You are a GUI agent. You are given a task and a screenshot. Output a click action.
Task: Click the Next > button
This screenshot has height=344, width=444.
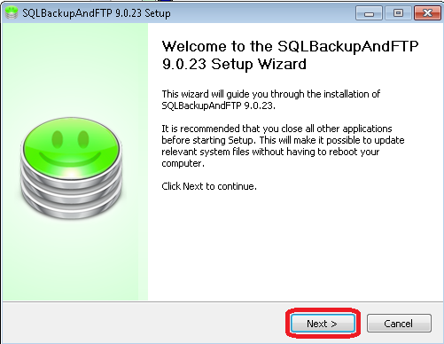click(323, 324)
